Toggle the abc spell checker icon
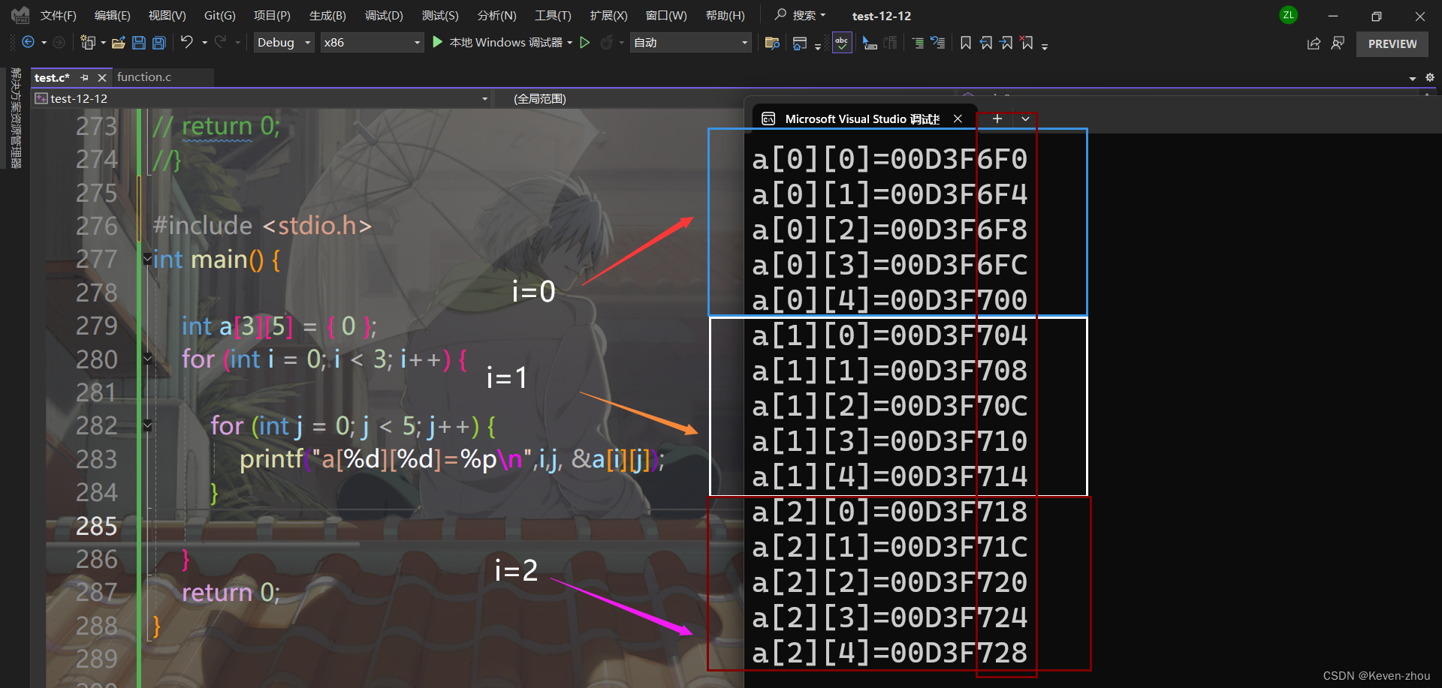This screenshot has height=688, width=1442. click(842, 43)
